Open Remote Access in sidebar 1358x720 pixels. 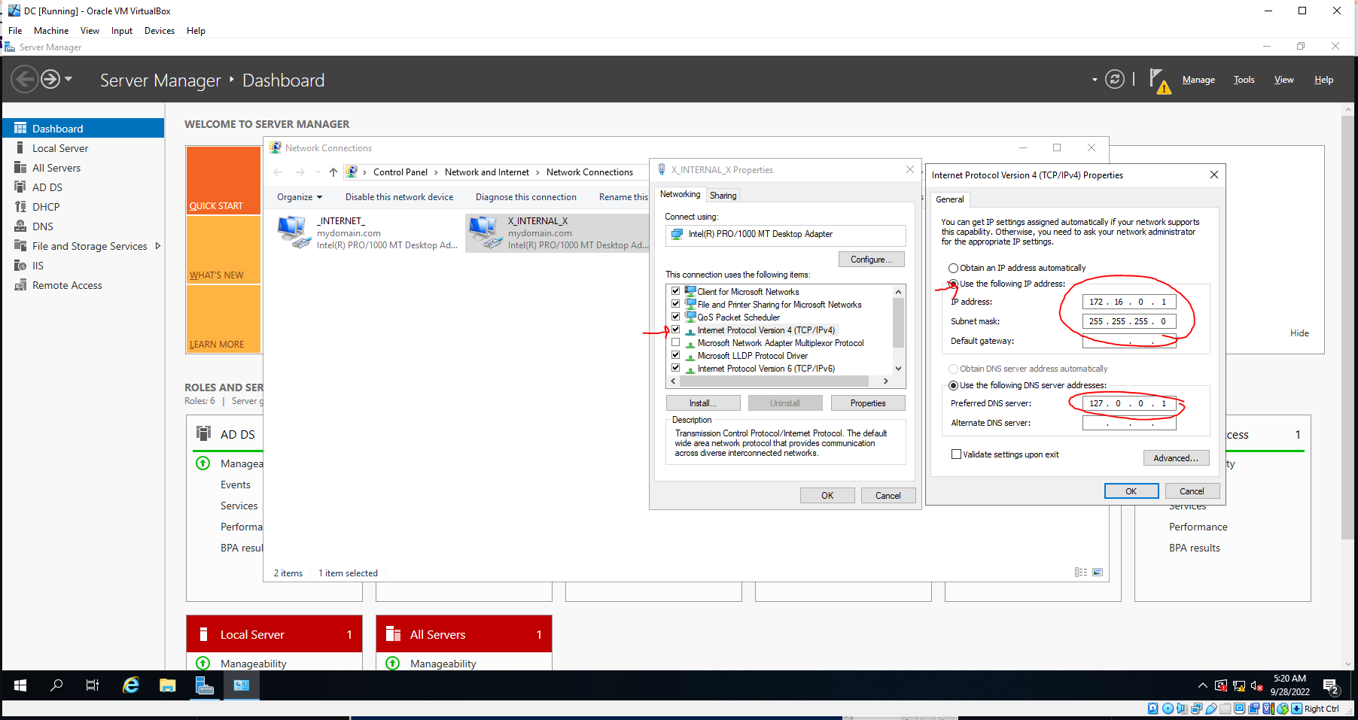tap(67, 285)
